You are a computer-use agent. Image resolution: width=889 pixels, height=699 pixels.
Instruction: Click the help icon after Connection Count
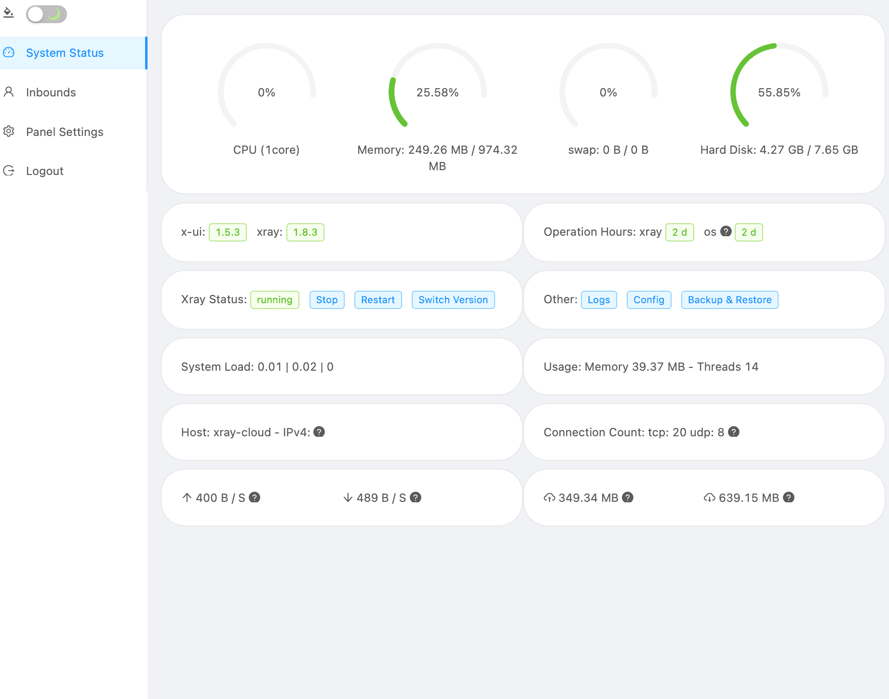734,432
